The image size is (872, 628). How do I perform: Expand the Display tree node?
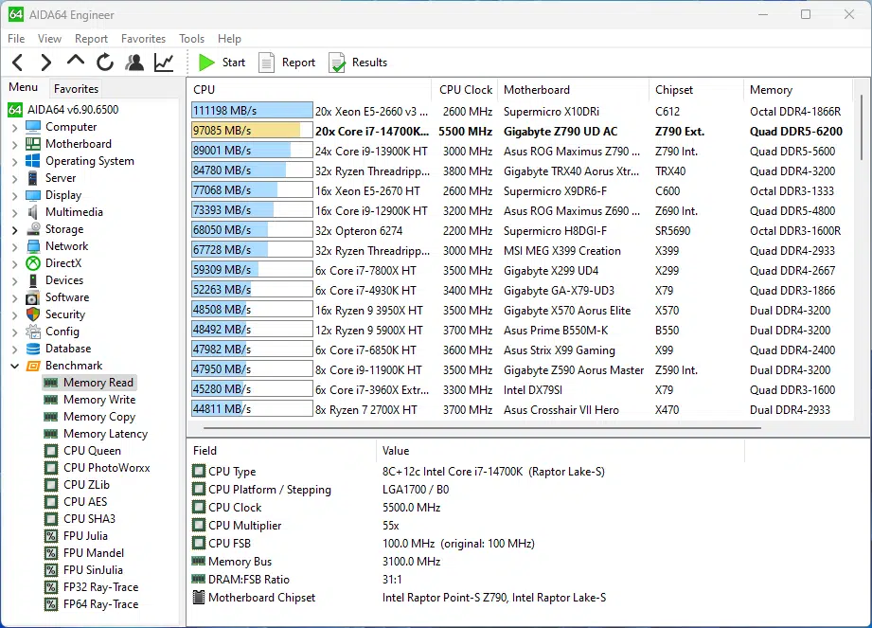(x=15, y=196)
